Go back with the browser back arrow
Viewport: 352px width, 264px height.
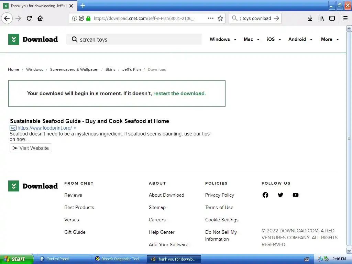[x=7, y=18]
